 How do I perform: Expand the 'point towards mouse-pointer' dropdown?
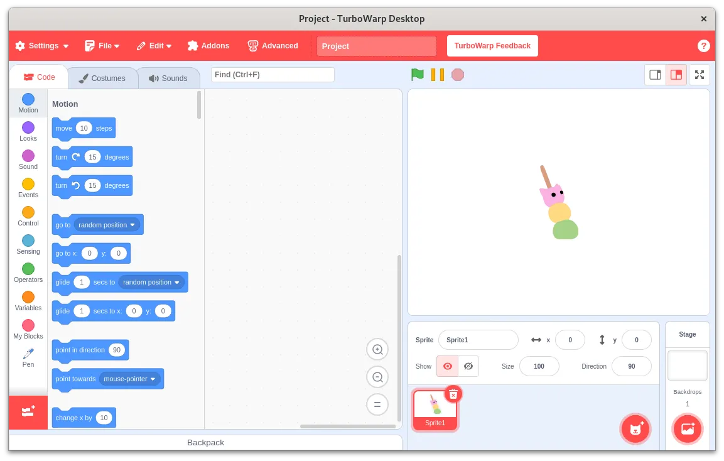click(130, 379)
